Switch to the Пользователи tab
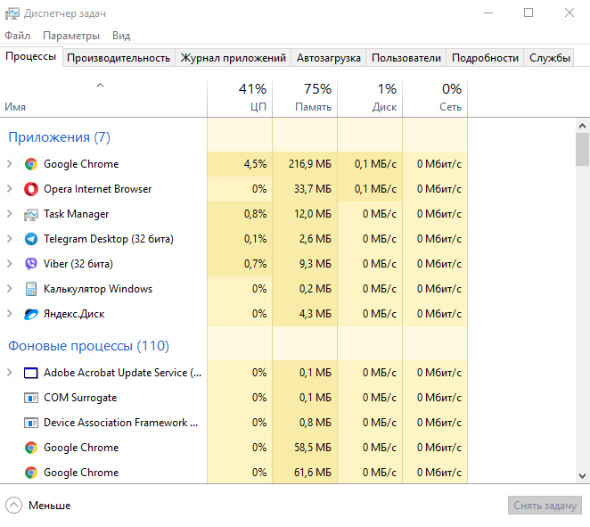Image resolution: width=590 pixels, height=527 pixels. pyautogui.click(x=406, y=58)
